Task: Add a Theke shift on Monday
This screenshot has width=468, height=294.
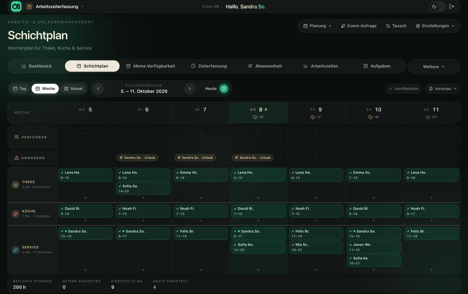Action: pyautogui.click(x=85, y=198)
